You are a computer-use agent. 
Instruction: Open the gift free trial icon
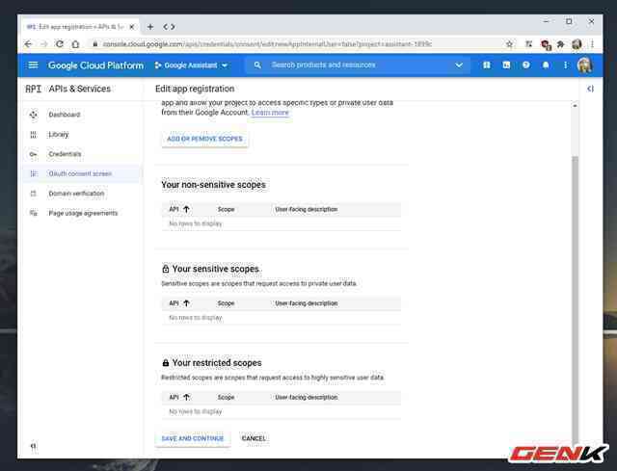(487, 65)
